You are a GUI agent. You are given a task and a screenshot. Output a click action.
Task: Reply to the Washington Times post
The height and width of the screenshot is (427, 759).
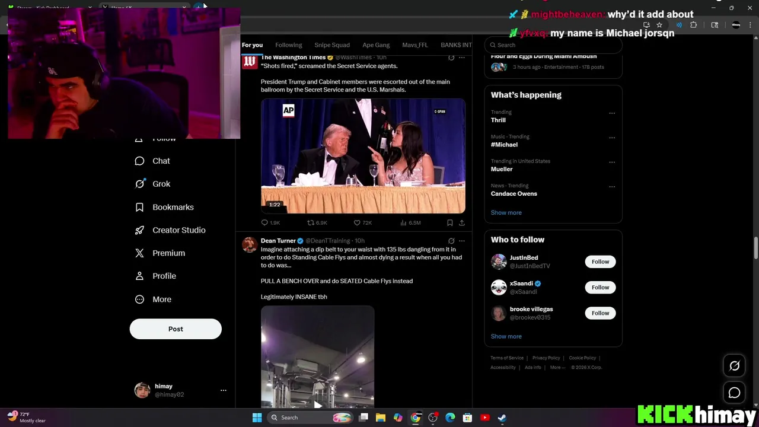[270, 223]
